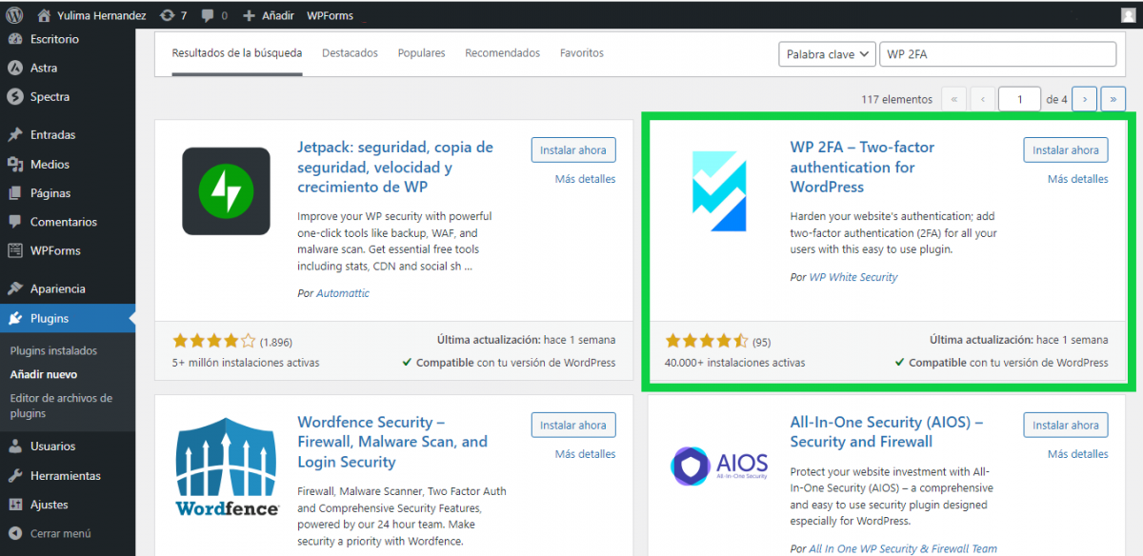Switch to the Populares tab
Viewport: 1143px width, 556px height.
[421, 53]
